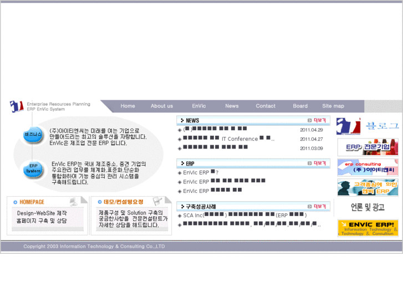
Task: Click blue circle icon beside 데모/컨설팅요청
Action: tap(100, 202)
